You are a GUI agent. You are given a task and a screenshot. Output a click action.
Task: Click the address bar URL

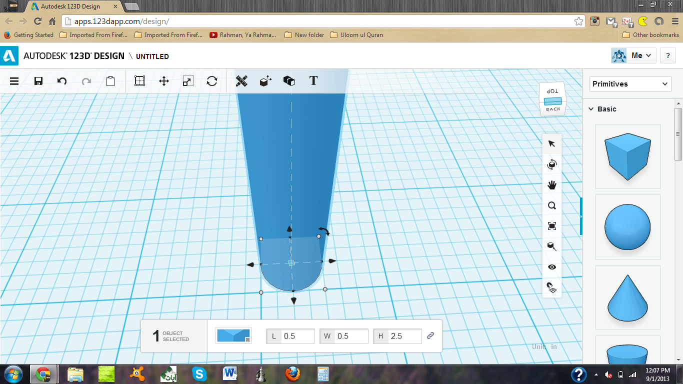(x=121, y=21)
